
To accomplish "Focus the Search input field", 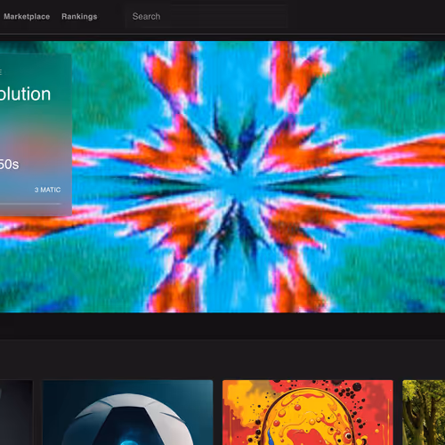I will pos(206,17).
